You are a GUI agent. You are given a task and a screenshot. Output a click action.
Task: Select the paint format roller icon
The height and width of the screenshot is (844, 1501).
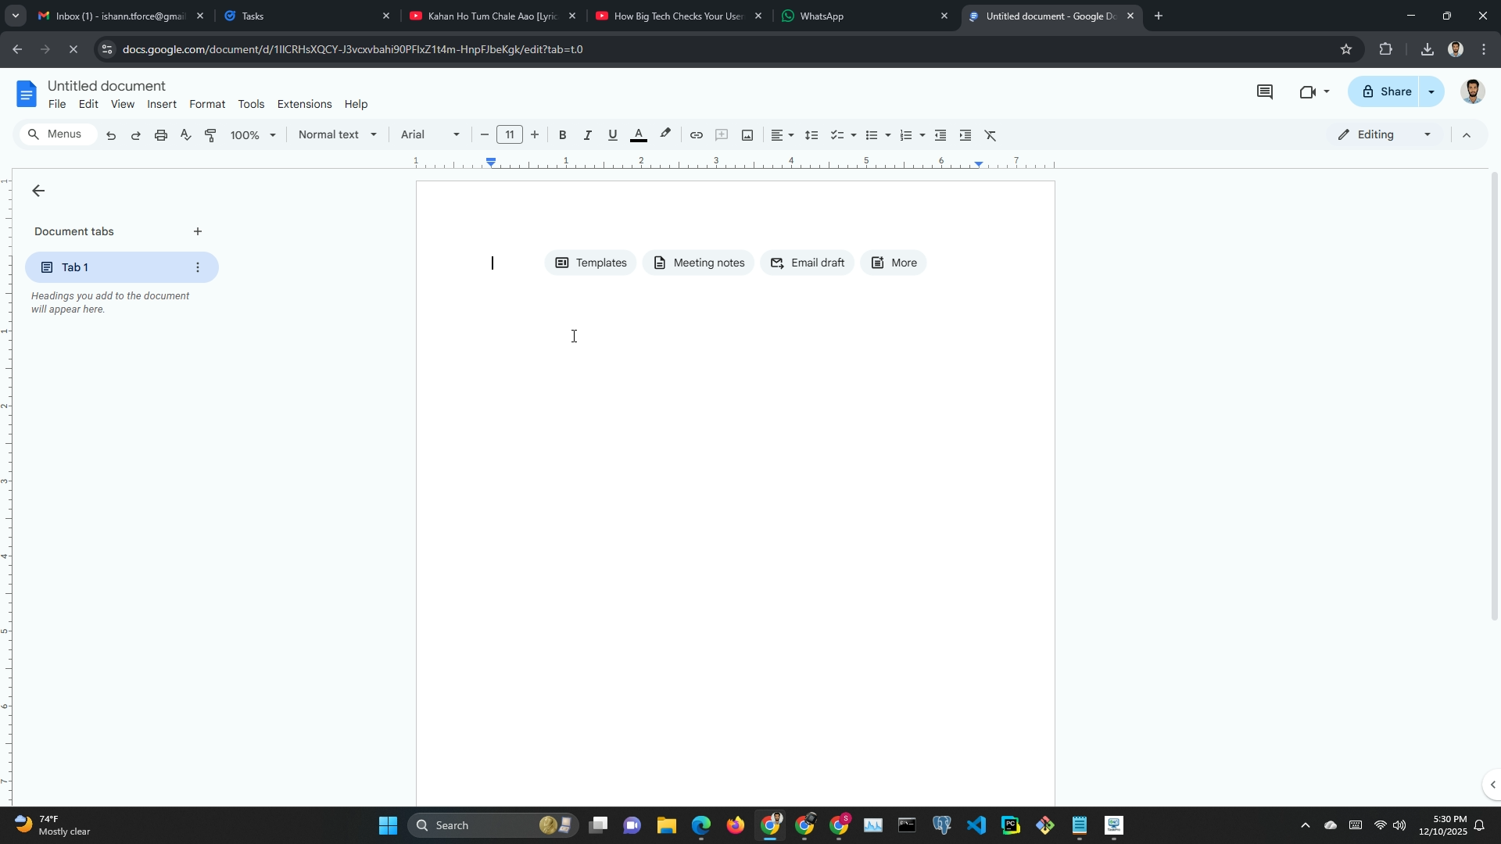point(210,135)
